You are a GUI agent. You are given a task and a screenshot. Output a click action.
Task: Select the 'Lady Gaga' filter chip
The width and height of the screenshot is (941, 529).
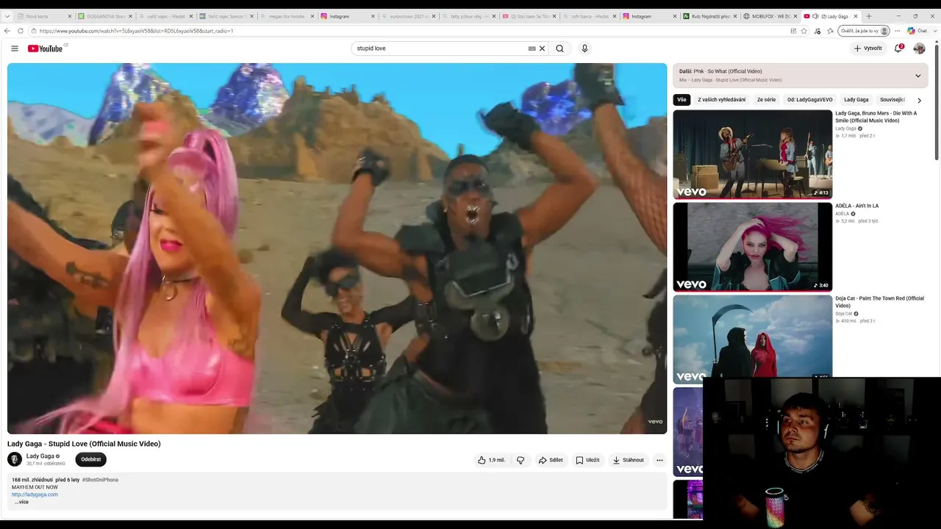856,100
